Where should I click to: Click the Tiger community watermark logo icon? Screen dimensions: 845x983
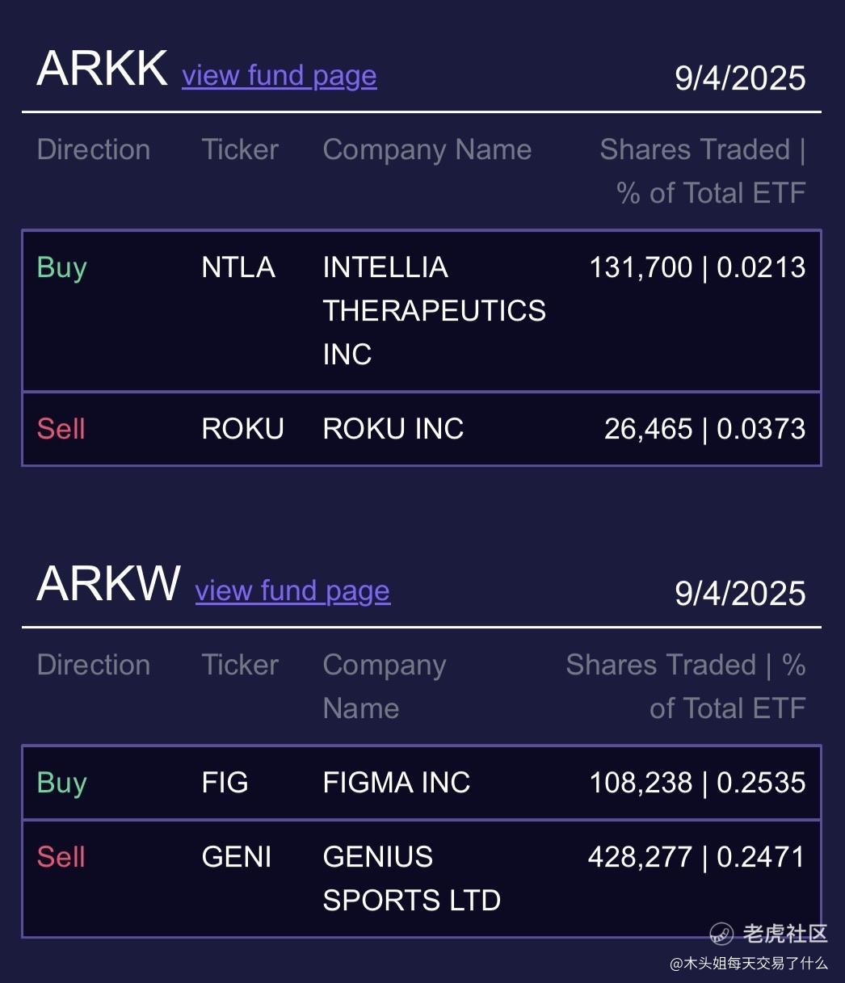tap(721, 934)
